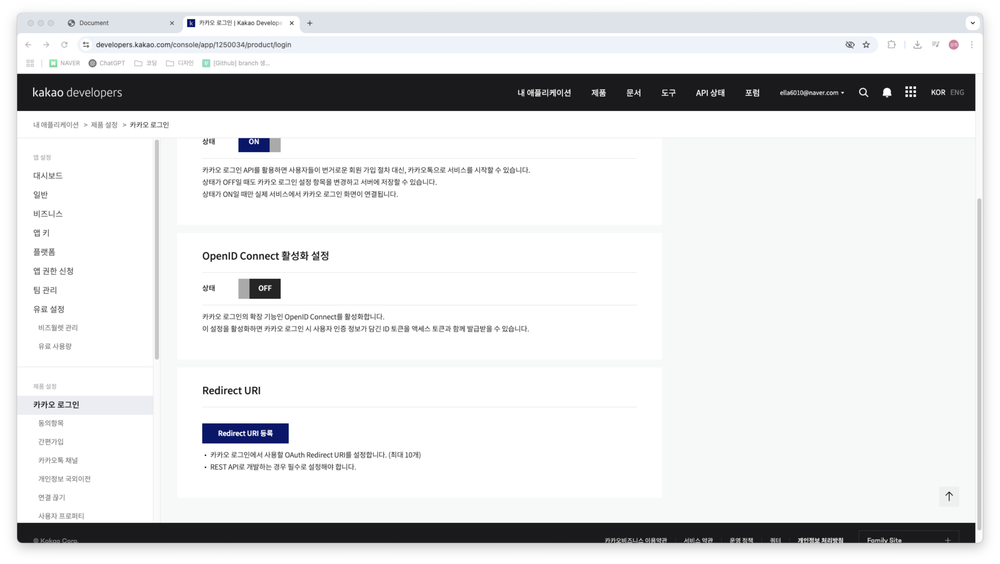
Task: Switch language to KOR
Action: pos(938,92)
